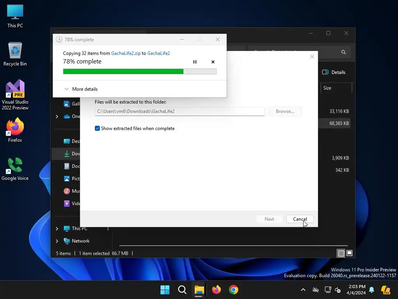Click the extraction folder path field
Image resolution: width=398 pixels, height=299 pixels.
pos(180,111)
